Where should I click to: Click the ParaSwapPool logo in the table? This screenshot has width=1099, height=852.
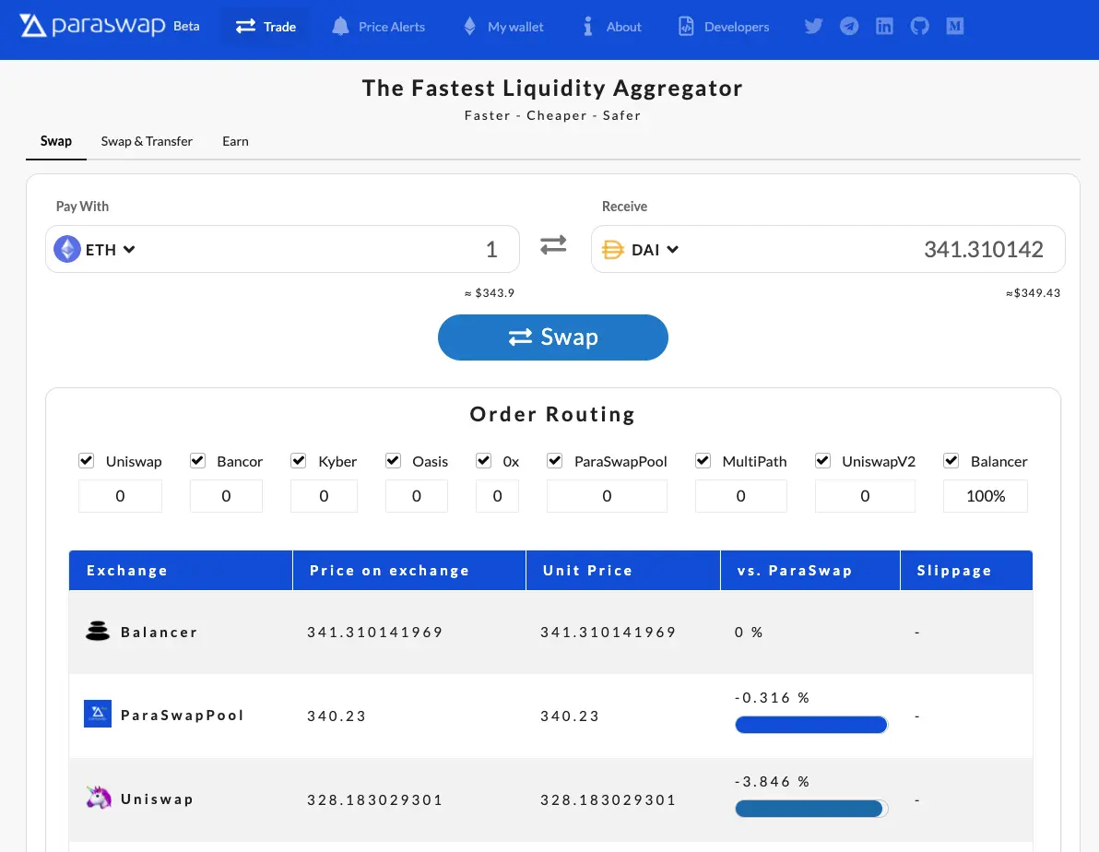coord(98,714)
